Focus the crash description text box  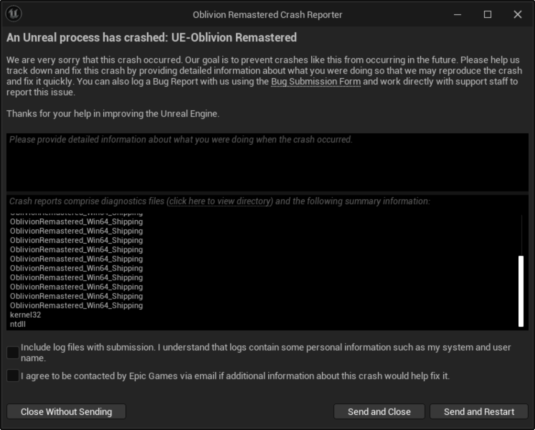[267, 162]
